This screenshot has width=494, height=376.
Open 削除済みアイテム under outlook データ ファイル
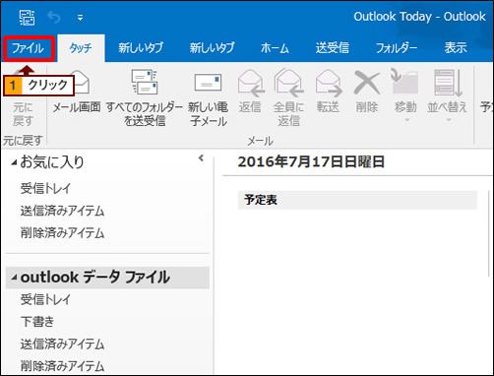click(62, 366)
